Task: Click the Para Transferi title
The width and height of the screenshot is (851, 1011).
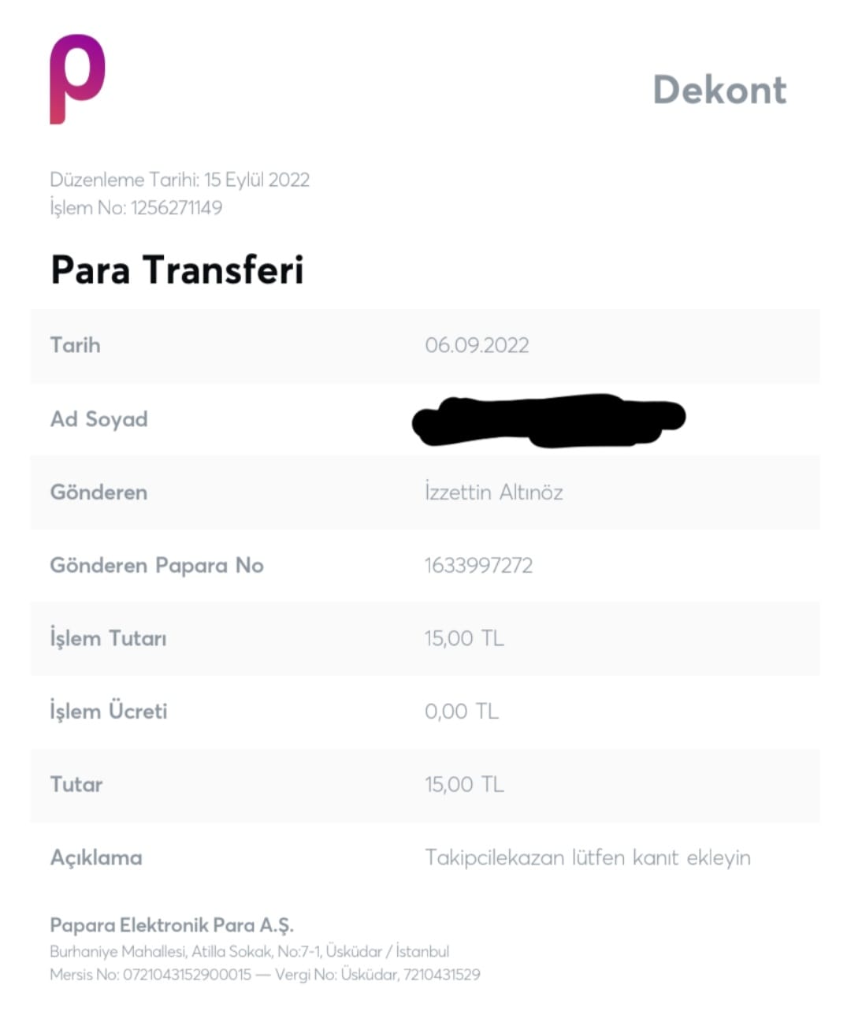Action: click(x=177, y=269)
